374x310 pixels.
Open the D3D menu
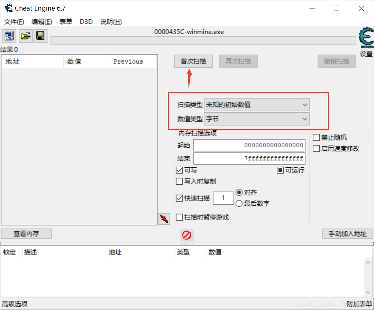click(x=86, y=22)
